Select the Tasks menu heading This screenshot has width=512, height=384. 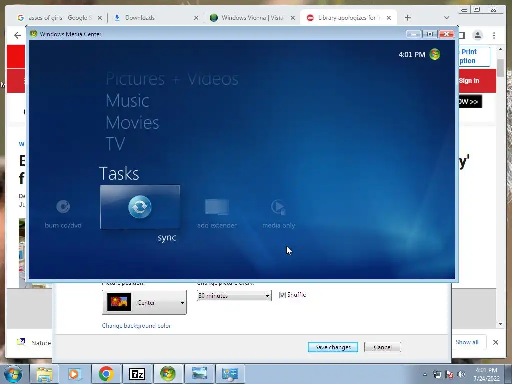[119, 173]
